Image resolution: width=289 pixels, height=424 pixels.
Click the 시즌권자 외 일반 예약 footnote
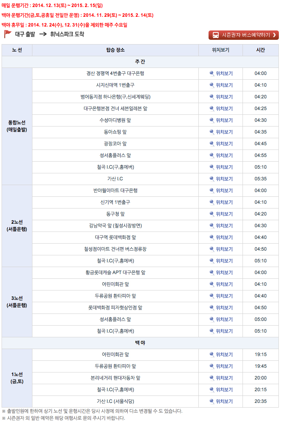coord(63,418)
